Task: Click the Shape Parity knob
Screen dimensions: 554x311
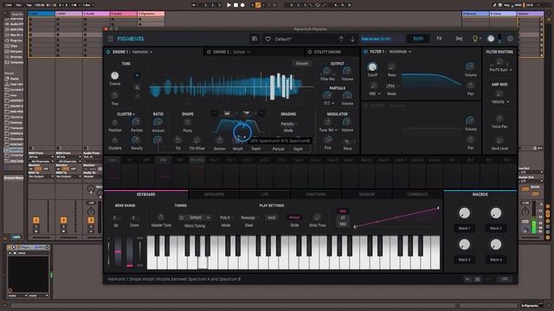Action: (x=187, y=123)
